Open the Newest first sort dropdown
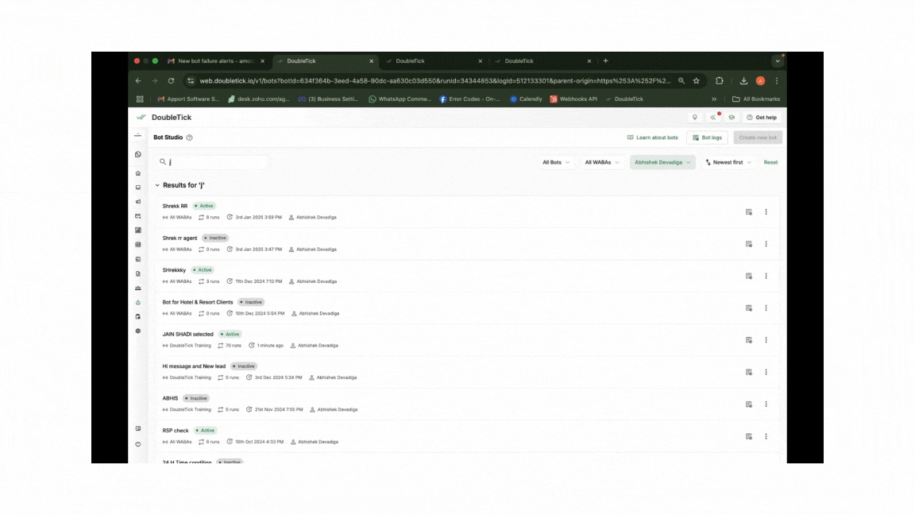Image resolution: width=915 pixels, height=515 pixels. [x=728, y=162]
